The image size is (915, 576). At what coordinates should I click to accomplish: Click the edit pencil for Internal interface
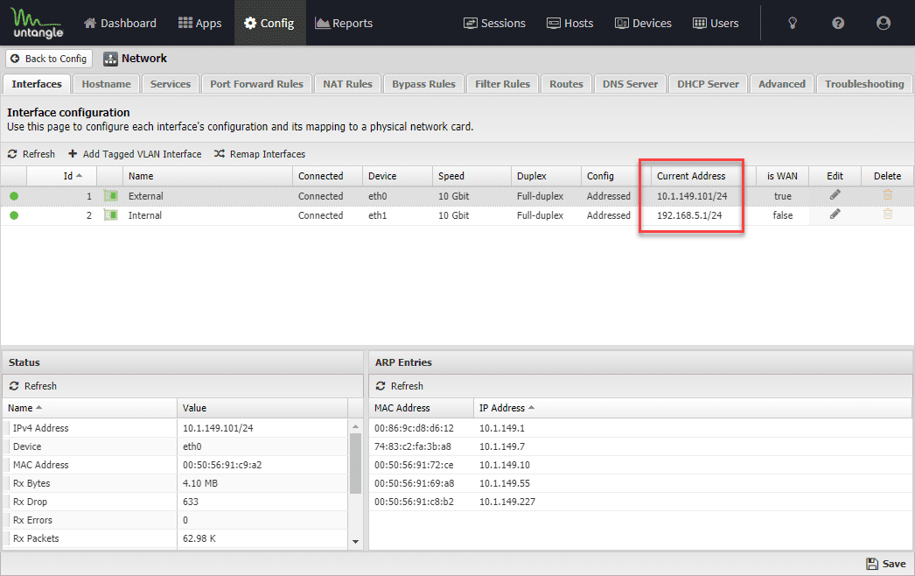pos(835,214)
